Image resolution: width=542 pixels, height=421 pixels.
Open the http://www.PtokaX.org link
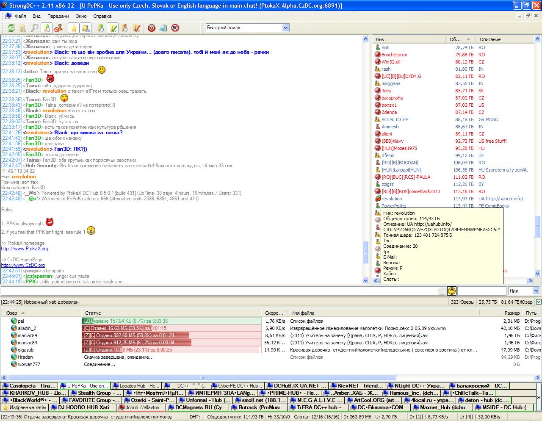[25, 249]
